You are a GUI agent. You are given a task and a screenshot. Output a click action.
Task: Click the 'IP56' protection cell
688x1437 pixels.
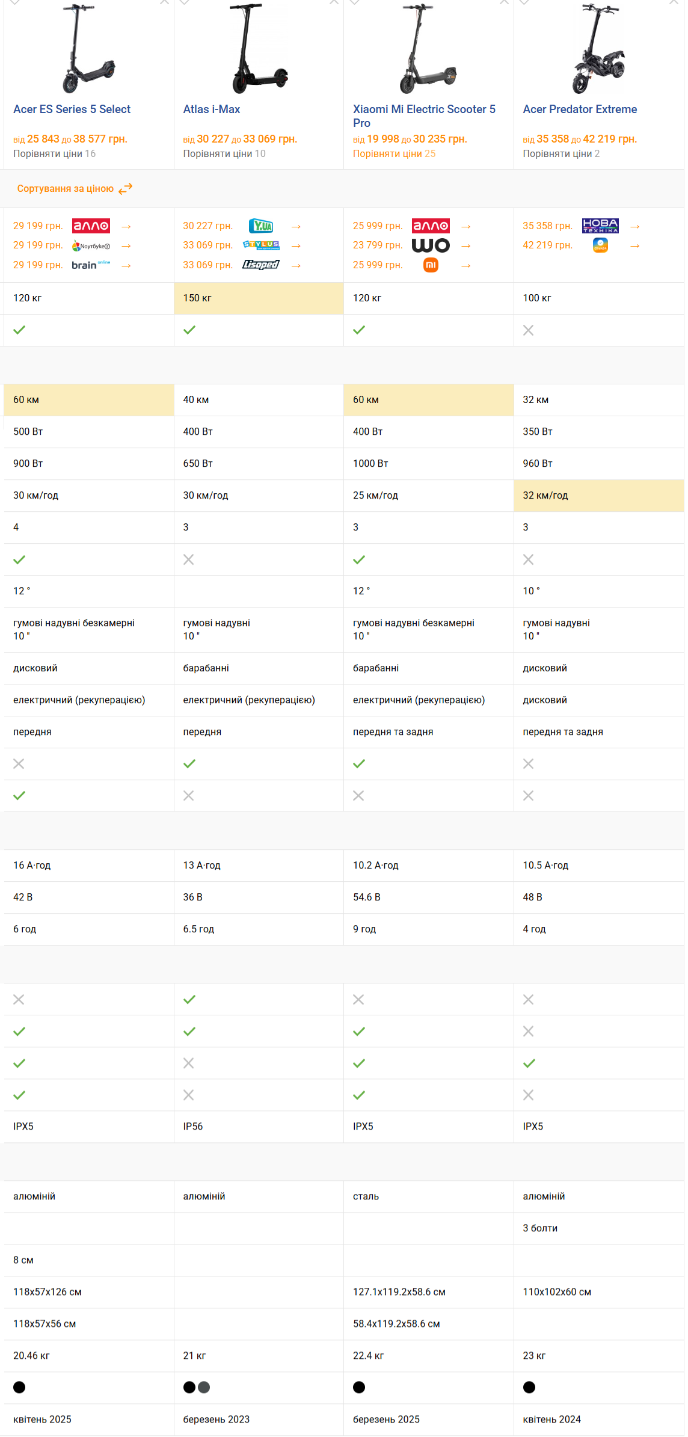point(259,1127)
